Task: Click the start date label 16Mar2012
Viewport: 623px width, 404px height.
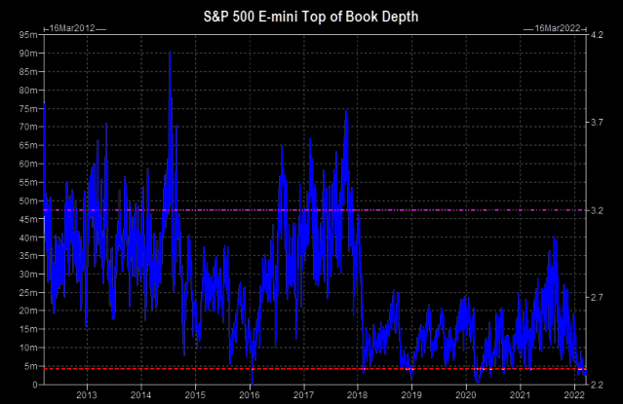Action: pos(72,28)
